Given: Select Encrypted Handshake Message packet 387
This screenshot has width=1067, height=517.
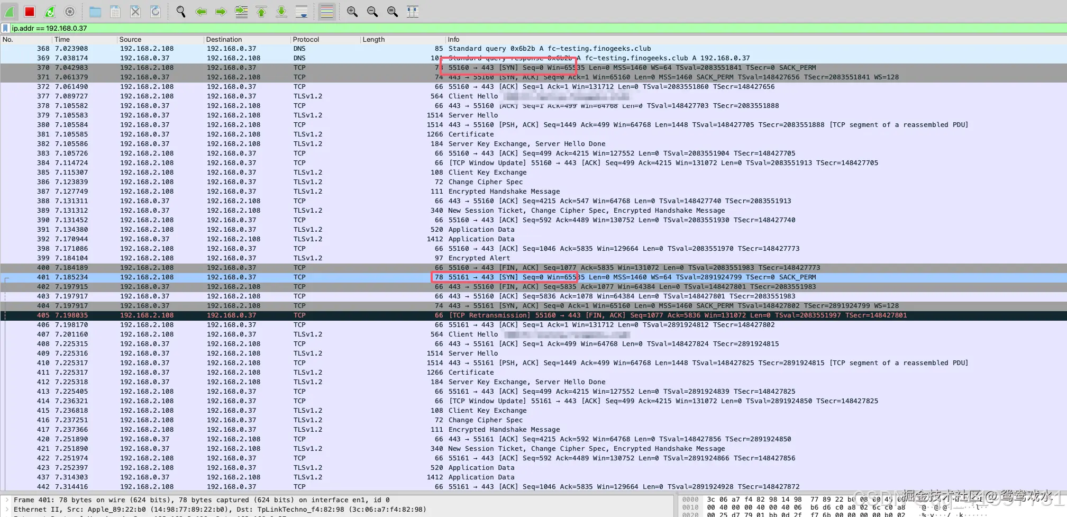Looking at the screenshot, I should 533,192.
